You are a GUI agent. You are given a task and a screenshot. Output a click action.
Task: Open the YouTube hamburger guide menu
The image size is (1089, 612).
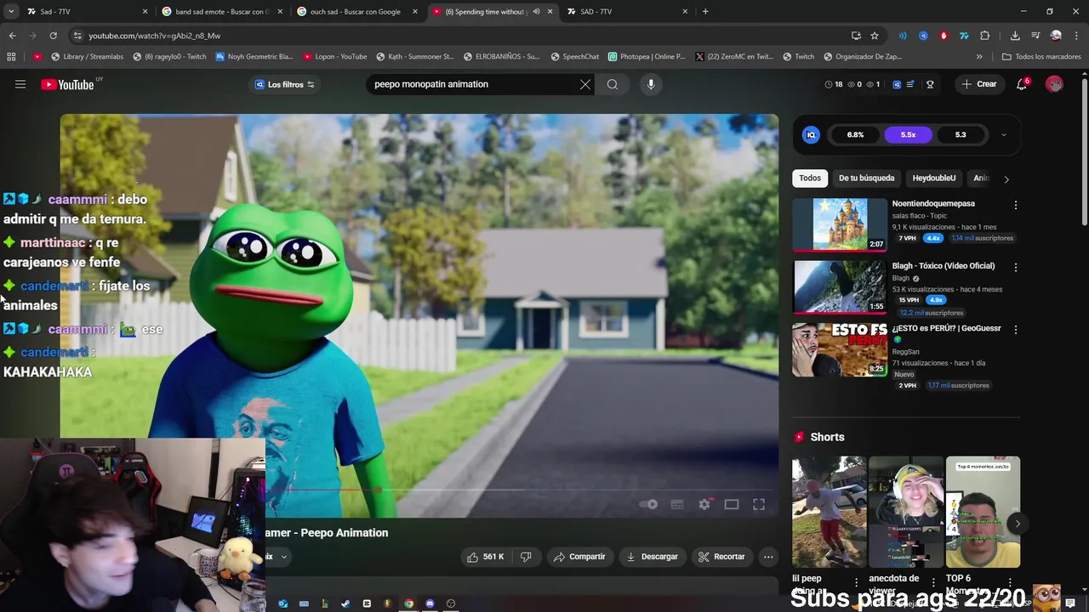point(20,84)
